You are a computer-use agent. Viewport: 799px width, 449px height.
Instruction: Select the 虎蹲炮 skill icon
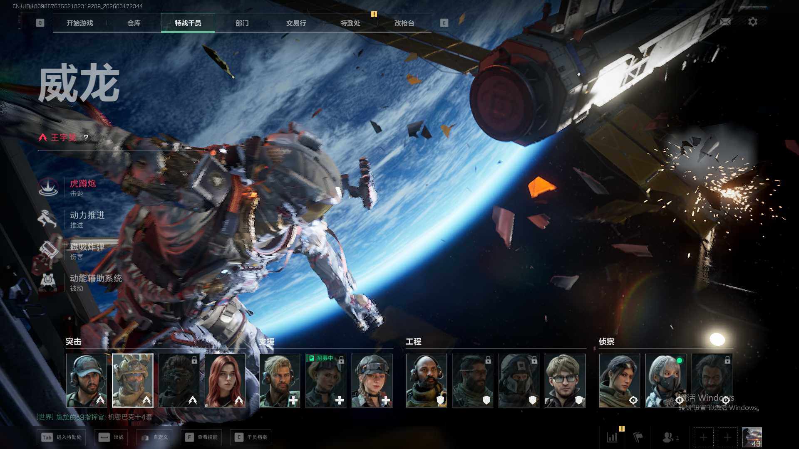pos(49,187)
